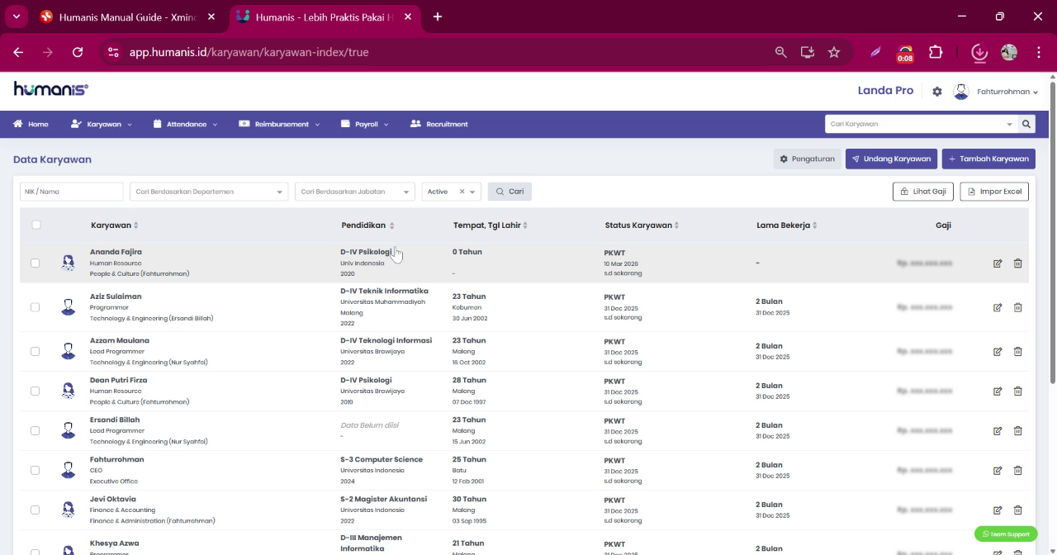Open the Cari Berdasarkan Departemen dropdown
This screenshot has height=555, width=1057.
tap(209, 192)
